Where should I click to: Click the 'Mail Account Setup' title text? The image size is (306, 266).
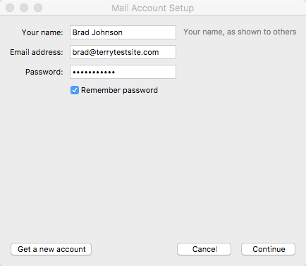(153, 8)
